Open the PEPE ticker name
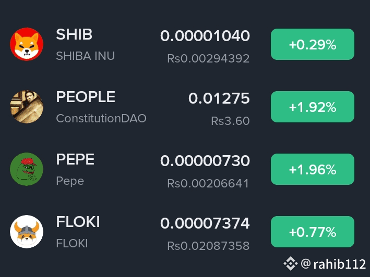Image resolution: width=370 pixels, height=277 pixels. 75,159
